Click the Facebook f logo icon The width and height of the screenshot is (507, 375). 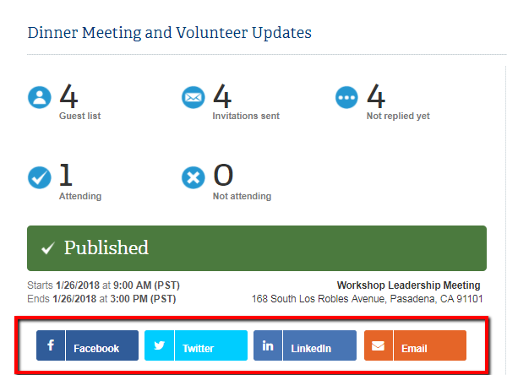(x=51, y=345)
